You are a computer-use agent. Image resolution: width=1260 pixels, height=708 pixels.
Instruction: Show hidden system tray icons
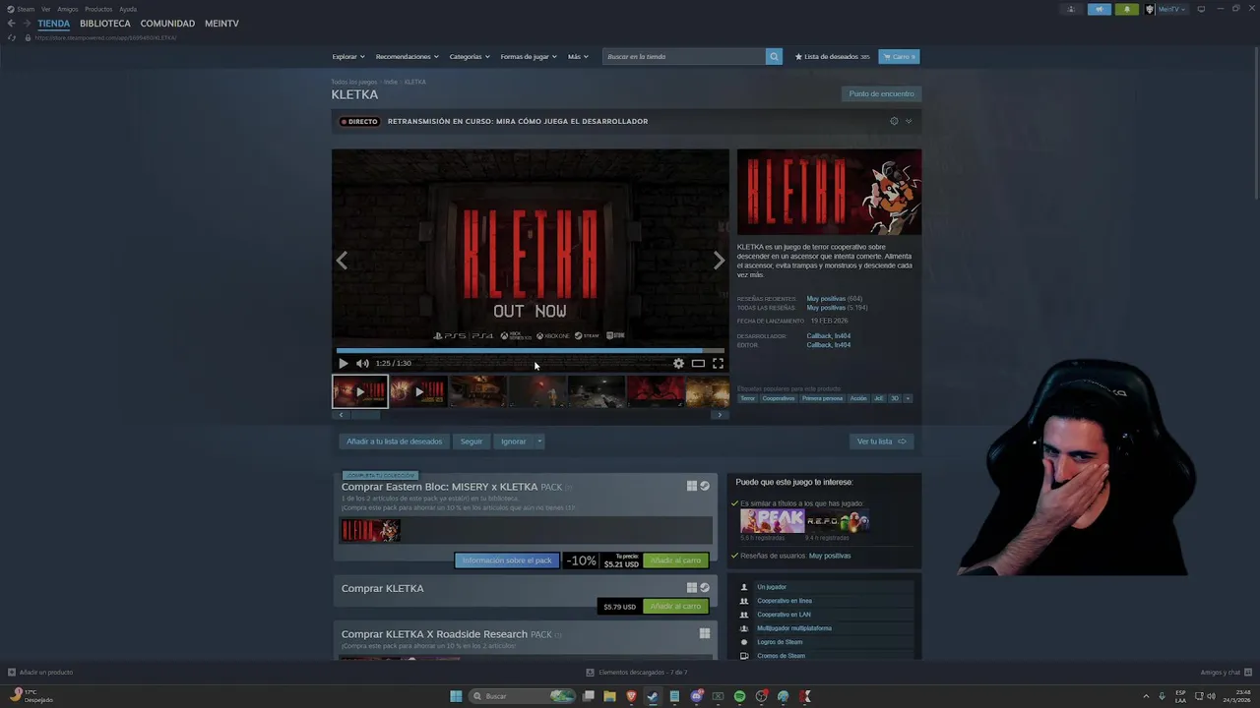1146,696
